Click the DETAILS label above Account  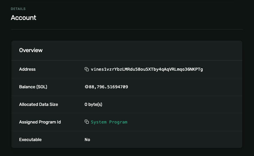point(18,9)
